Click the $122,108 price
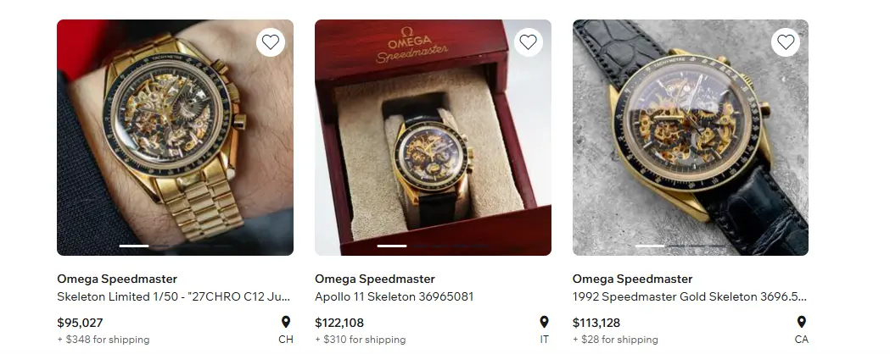890x354 pixels. (339, 323)
